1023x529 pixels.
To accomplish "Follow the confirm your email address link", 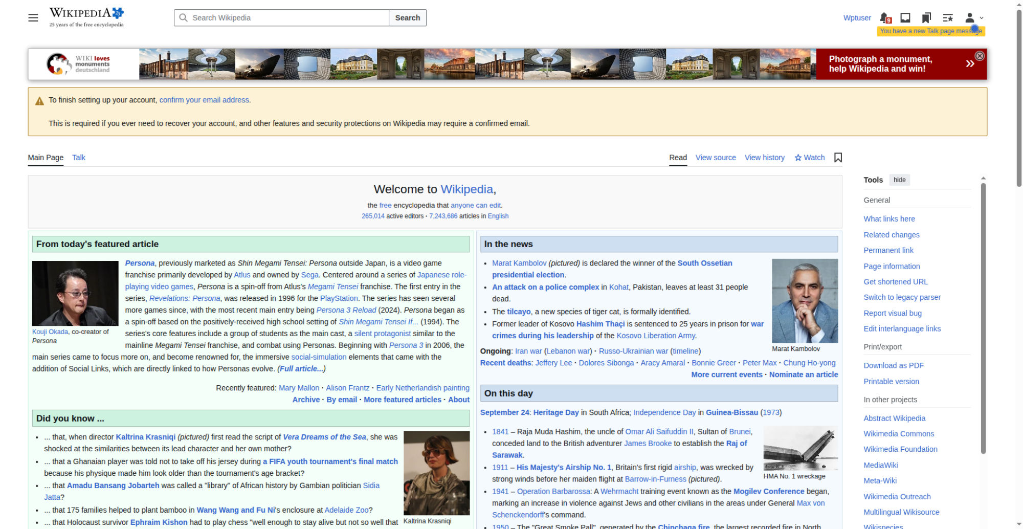I will coord(204,100).
